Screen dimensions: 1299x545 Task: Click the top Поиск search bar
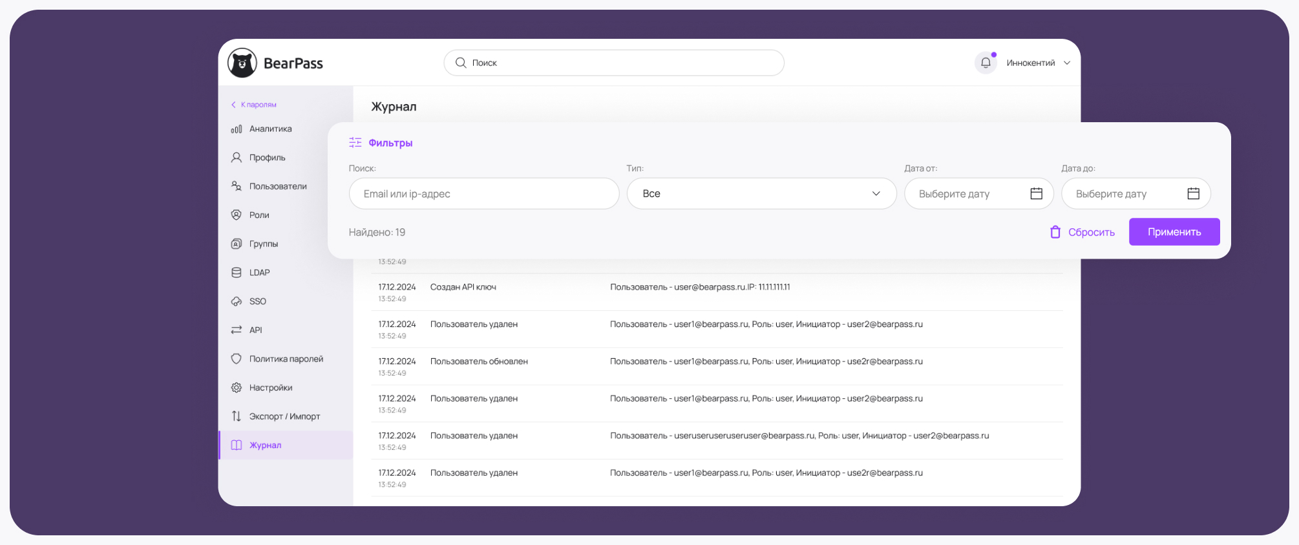[x=614, y=63]
